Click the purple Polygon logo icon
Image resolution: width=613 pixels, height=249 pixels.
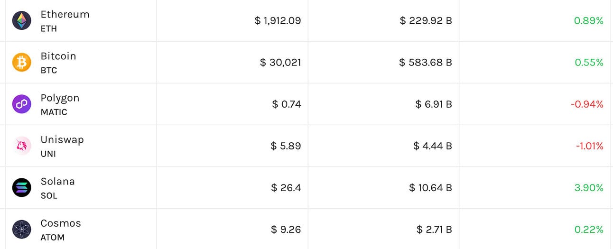click(22, 104)
